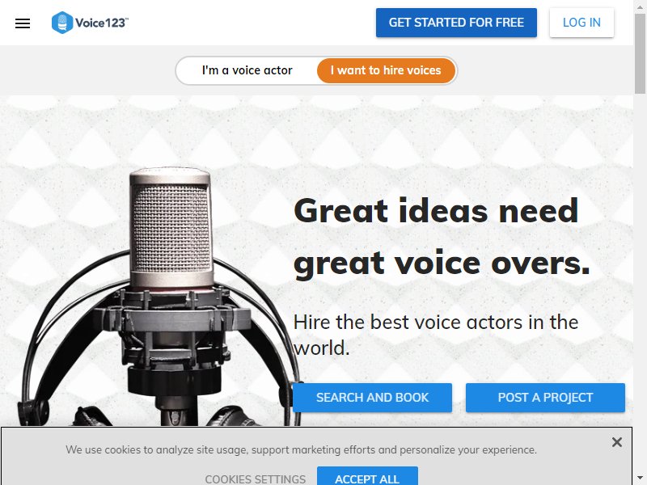Viewport: 647px width, 485px height.
Task: Click "Hire the best voice actors" subtitle
Action: [x=436, y=335]
